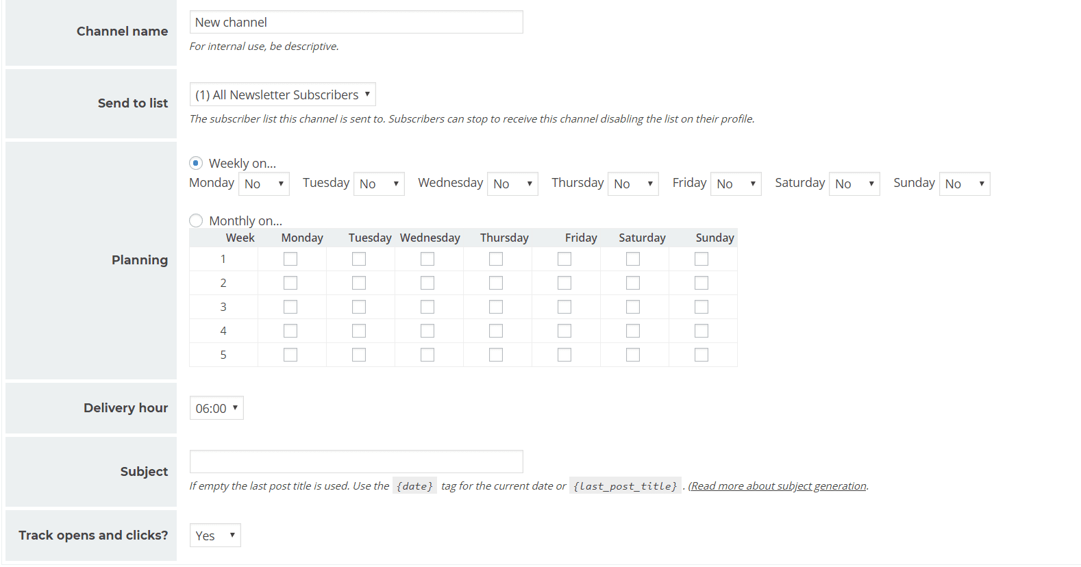Screen dimensions: 1081x567
Task: Select the Monthly on... radio button
Action: [196, 220]
